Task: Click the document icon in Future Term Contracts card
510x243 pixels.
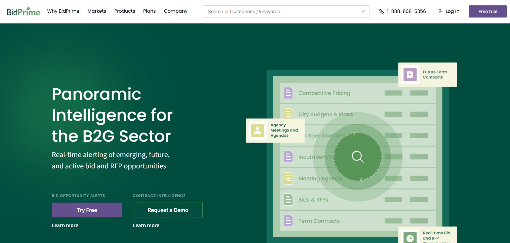Action: [410, 75]
